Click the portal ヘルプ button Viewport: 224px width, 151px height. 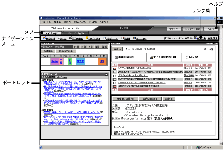211,29
